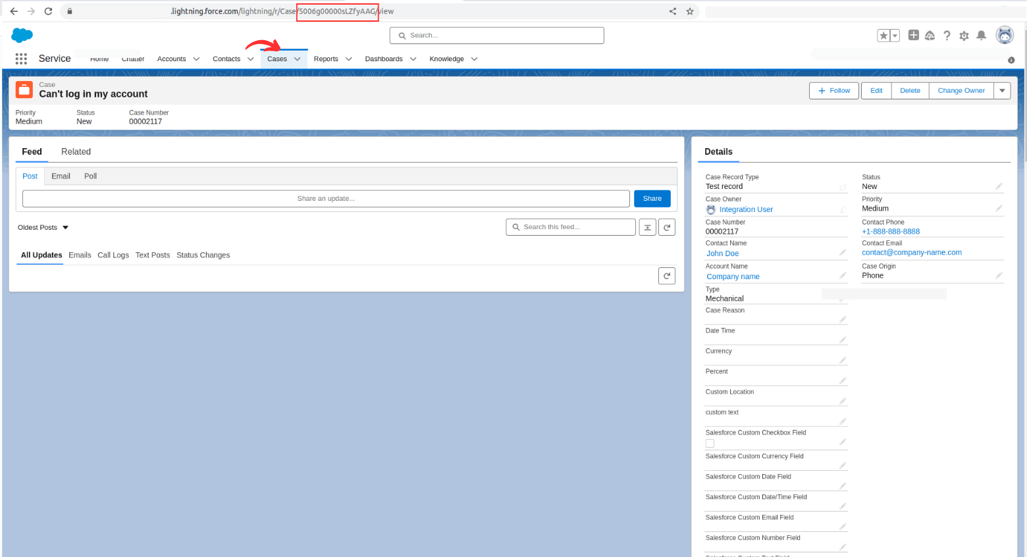Viewport: 1027px width, 557px height.
Task: Edit Percent field pencil icon
Action: point(843,381)
